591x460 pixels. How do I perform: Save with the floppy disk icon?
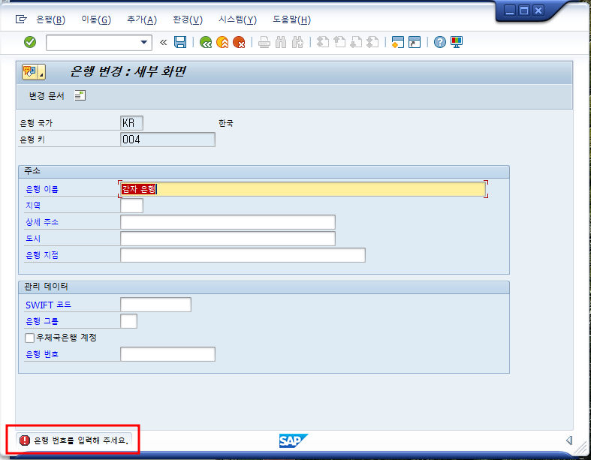[x=180, y=42]
